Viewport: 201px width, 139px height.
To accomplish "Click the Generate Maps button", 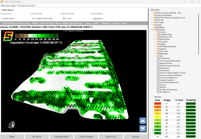I will coord(62,137).
